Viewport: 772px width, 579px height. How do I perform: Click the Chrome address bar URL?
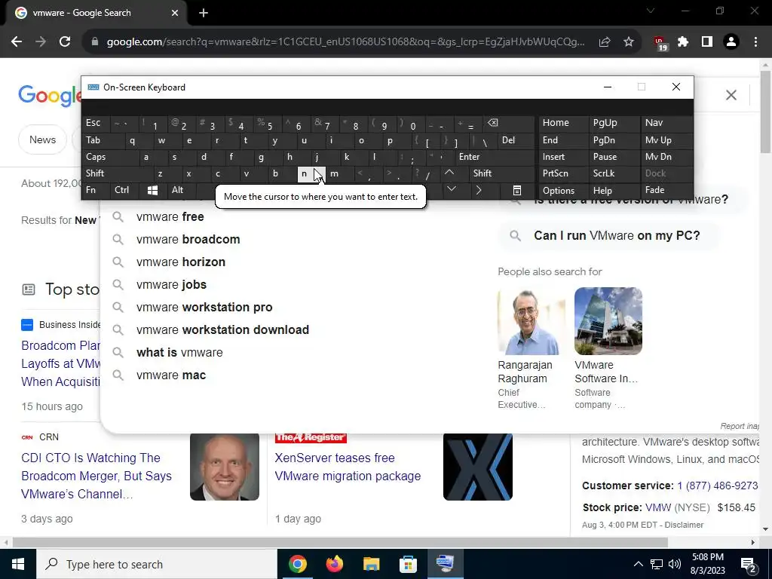point(345,42)
